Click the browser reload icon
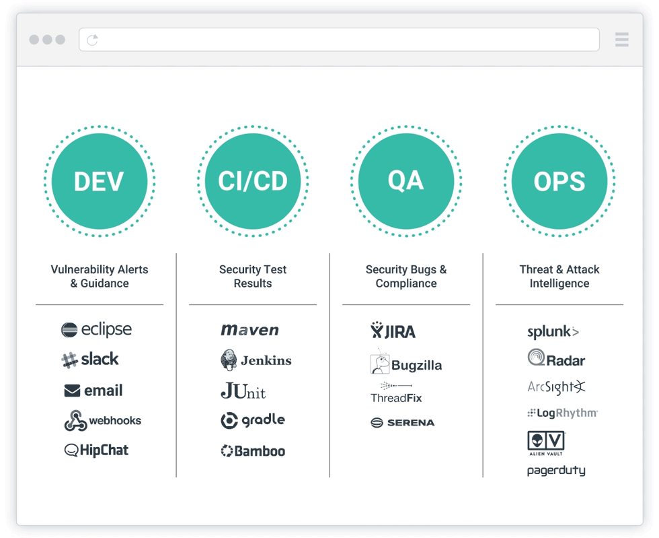Viewport: 659px width, 538px height. (x=93, y=40)
